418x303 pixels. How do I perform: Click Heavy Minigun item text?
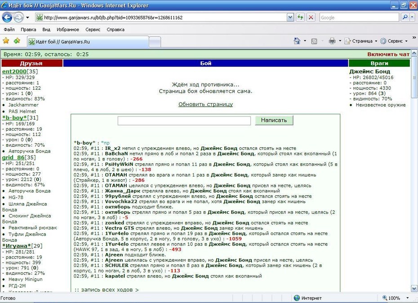click(25, 279)
